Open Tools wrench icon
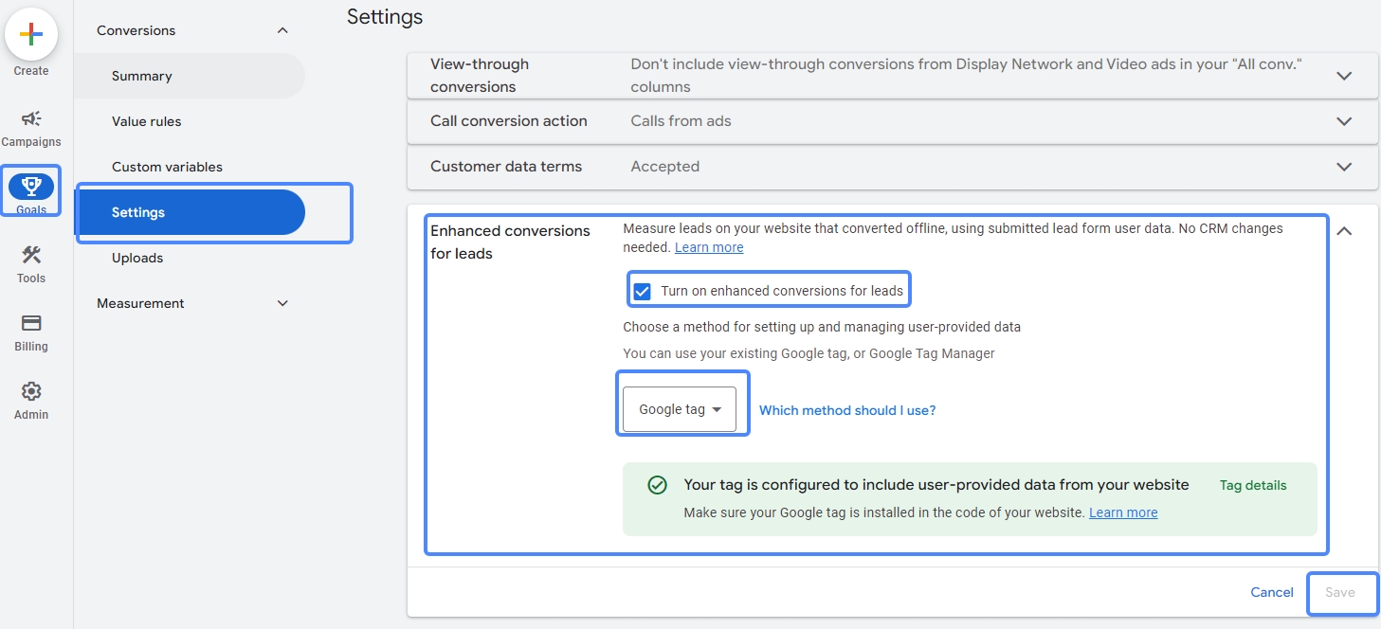 (31, 256)
